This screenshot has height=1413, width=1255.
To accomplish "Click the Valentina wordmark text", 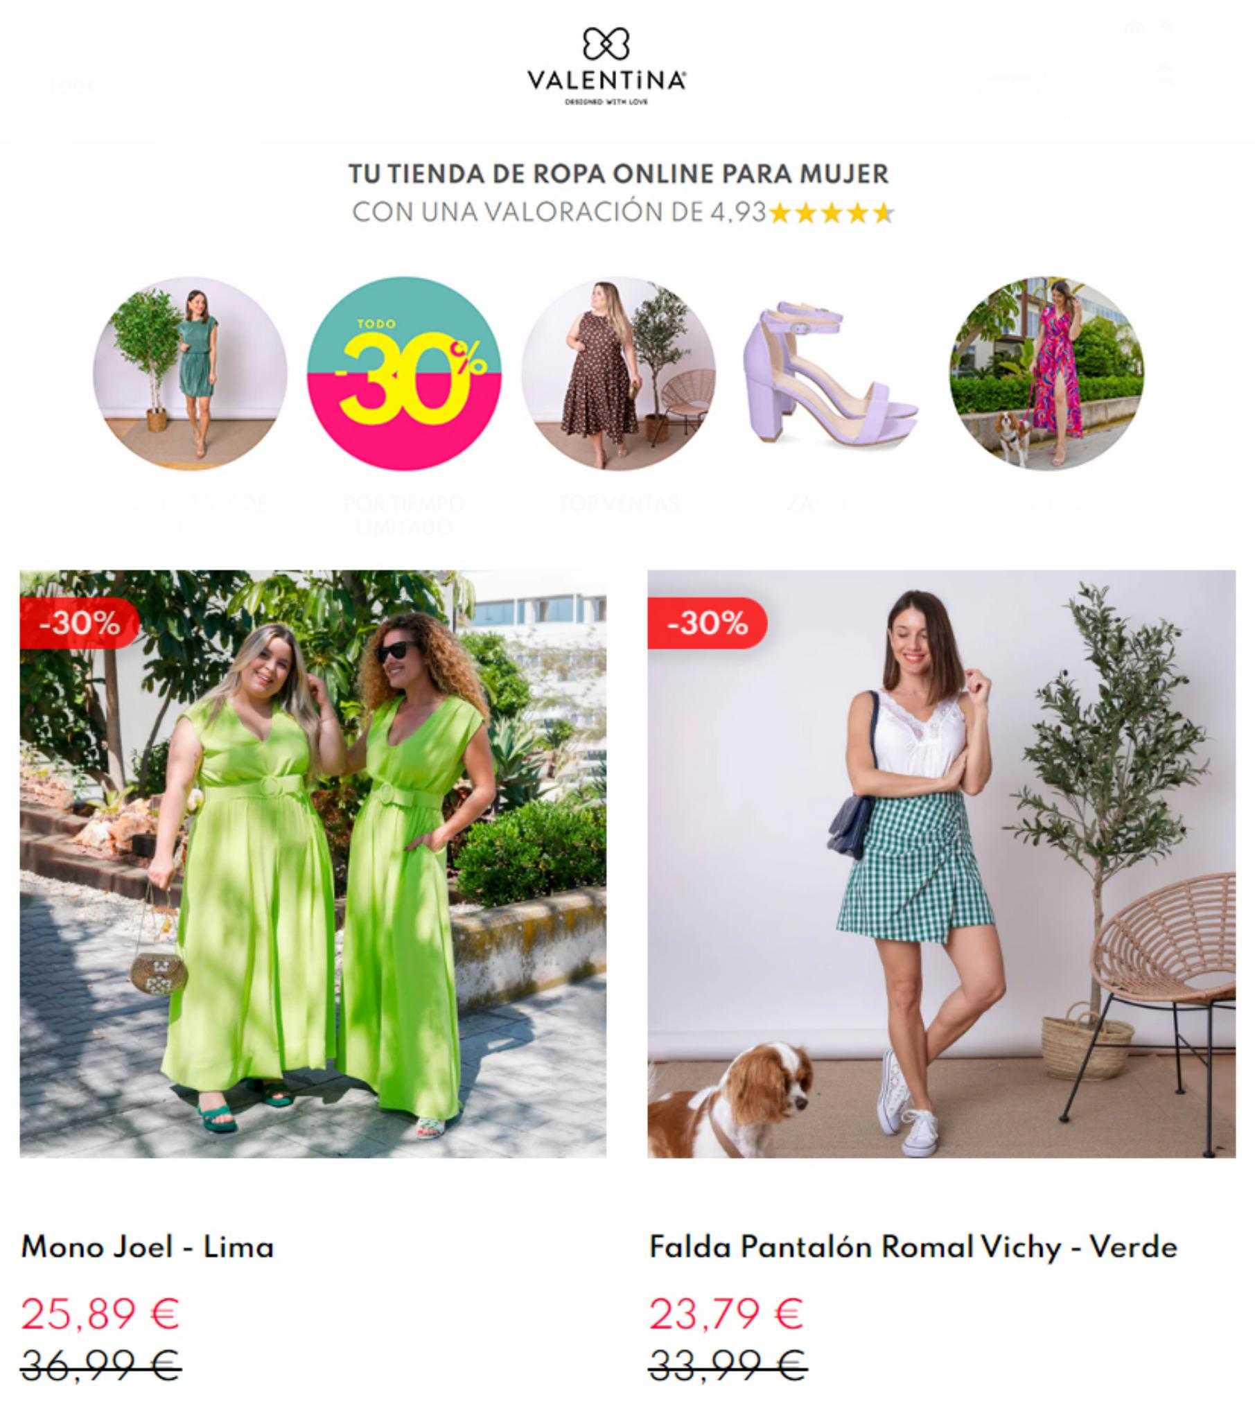I will 606,81.
